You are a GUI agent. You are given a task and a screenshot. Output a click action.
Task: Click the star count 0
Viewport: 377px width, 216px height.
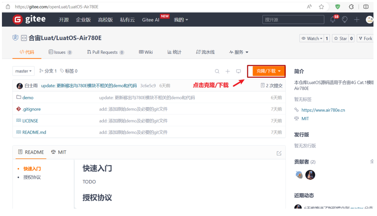(x=352, y=38)
